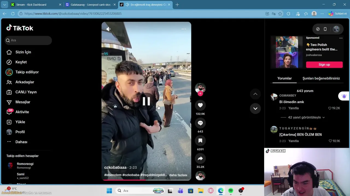The width and height of the screenshot is (350, 196).
Task: Open the #ebenolem hashtag
Action: tap(113, 175)
